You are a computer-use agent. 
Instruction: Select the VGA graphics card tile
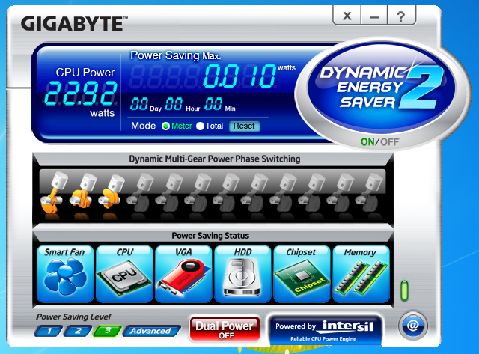click(183, 274)
